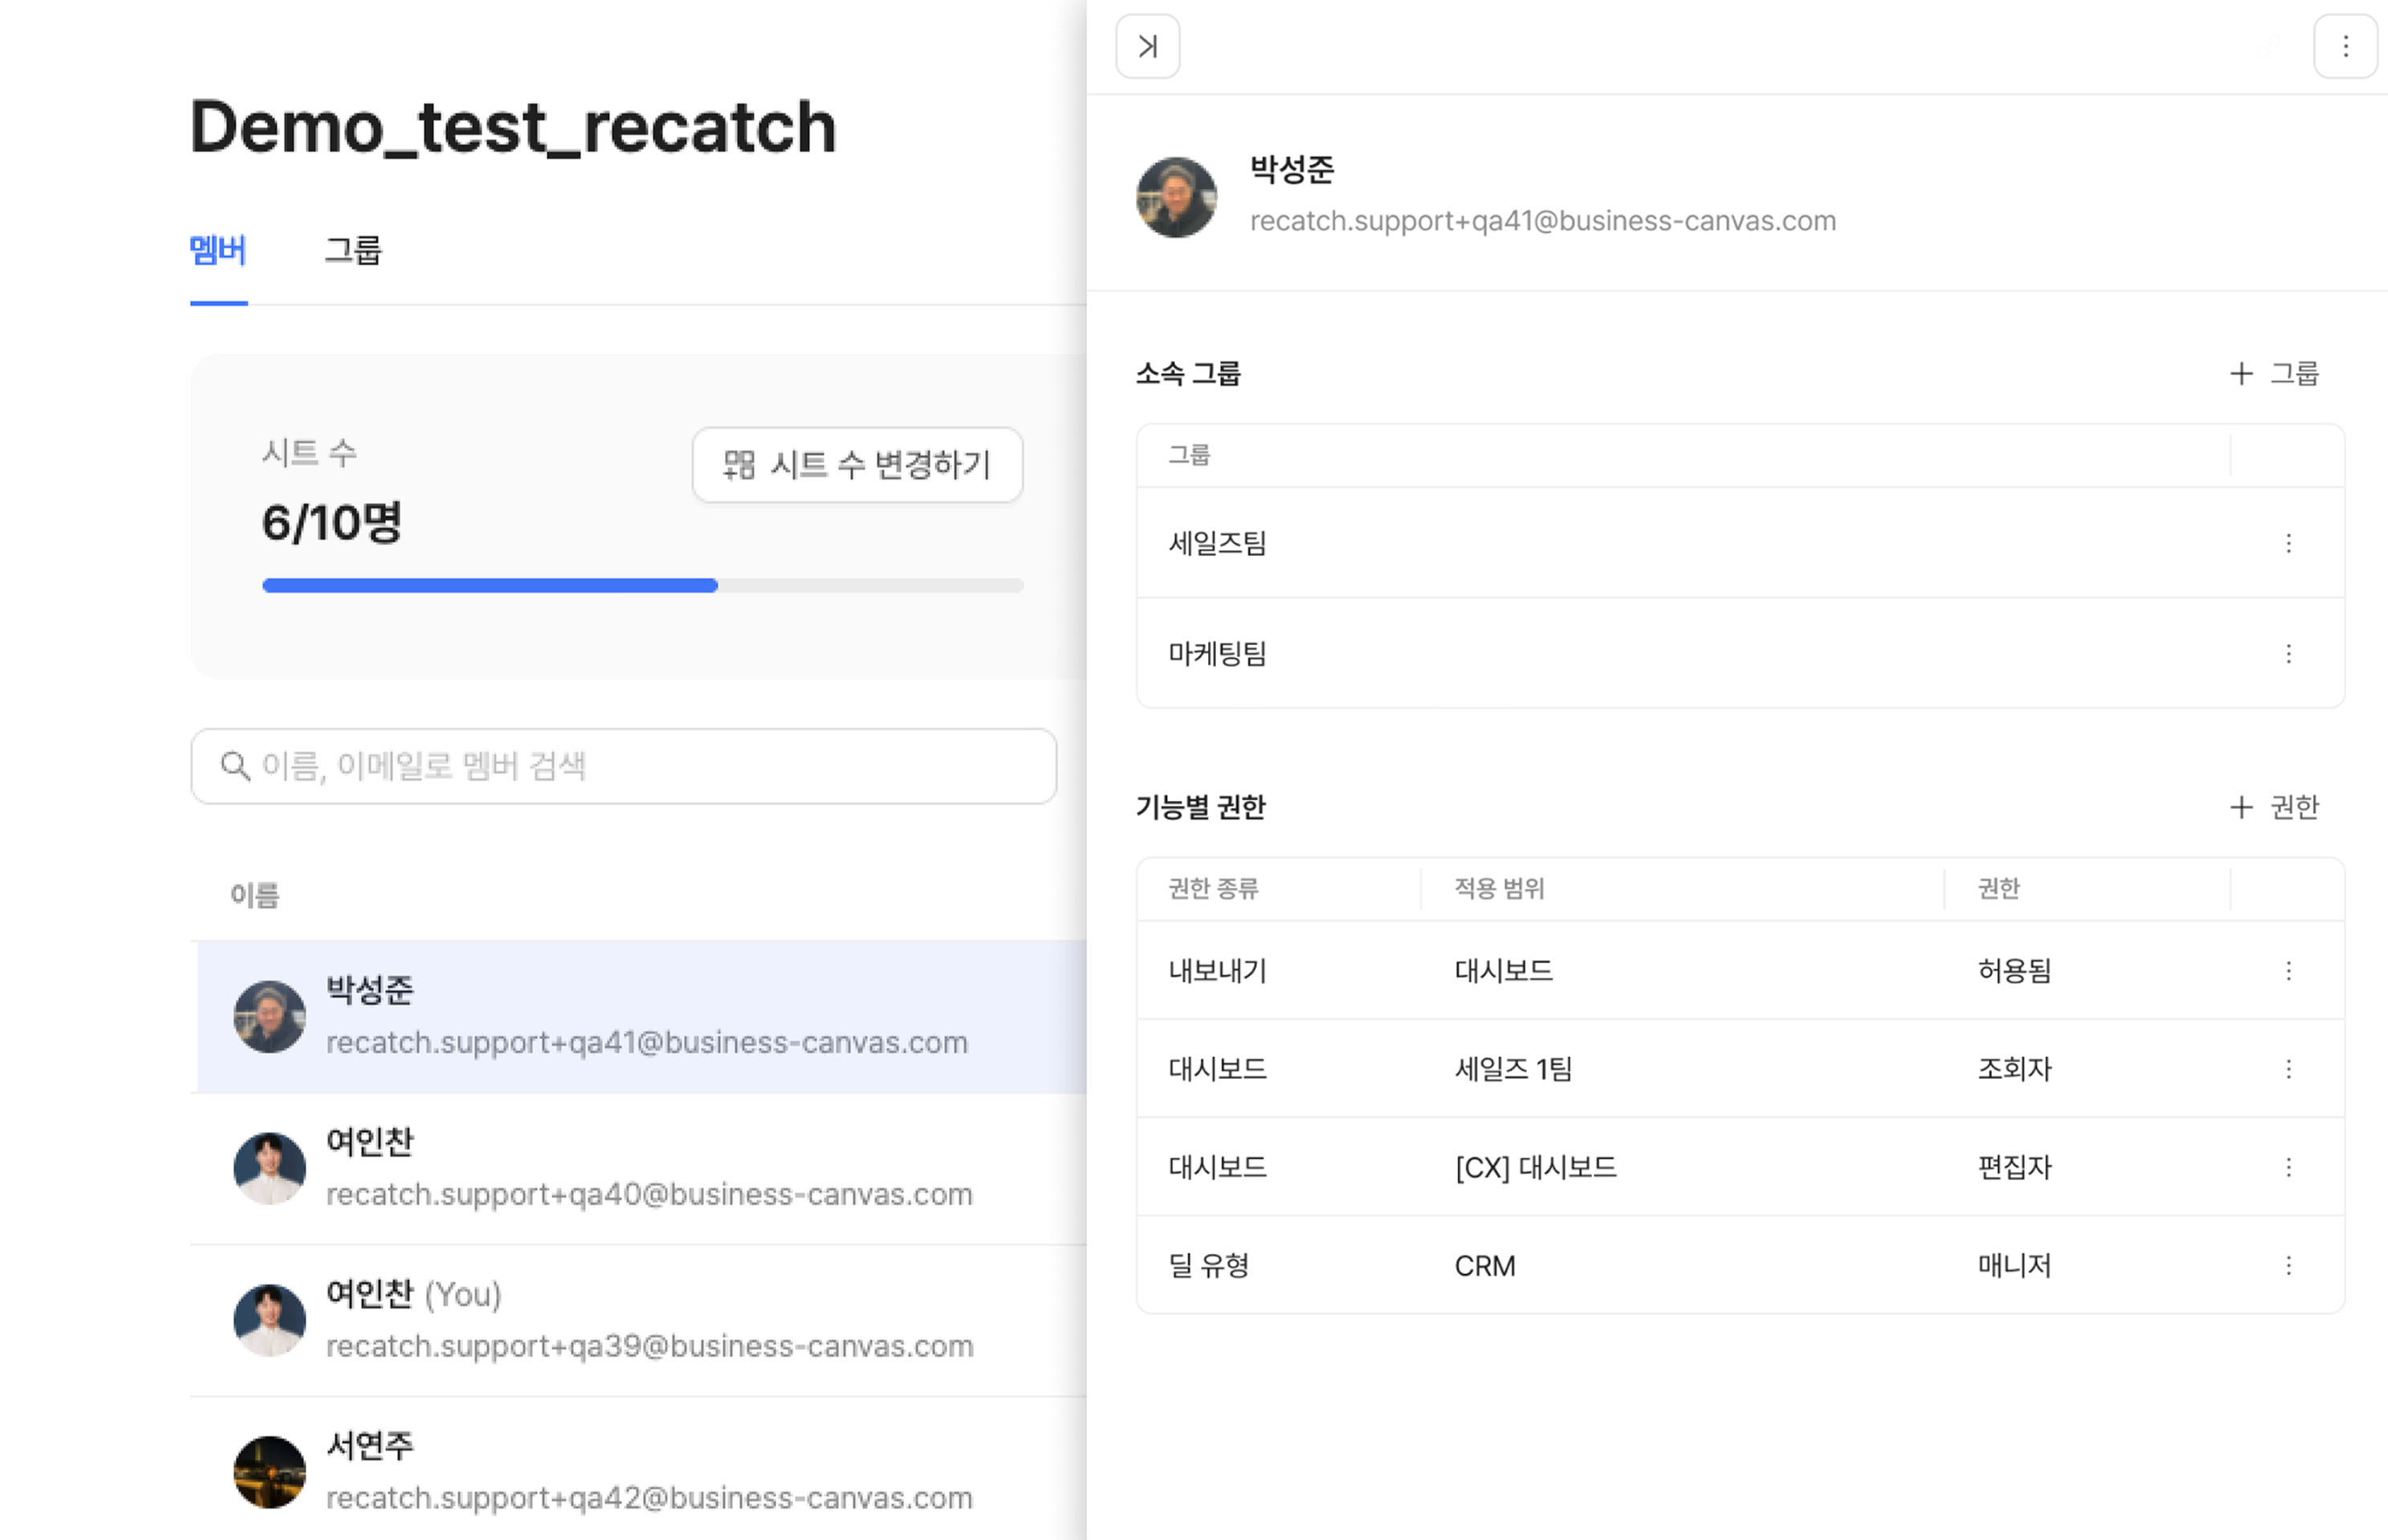Open options for 내보내기 permission row
The image size is (2388, 1540).
click(2288, 970)
